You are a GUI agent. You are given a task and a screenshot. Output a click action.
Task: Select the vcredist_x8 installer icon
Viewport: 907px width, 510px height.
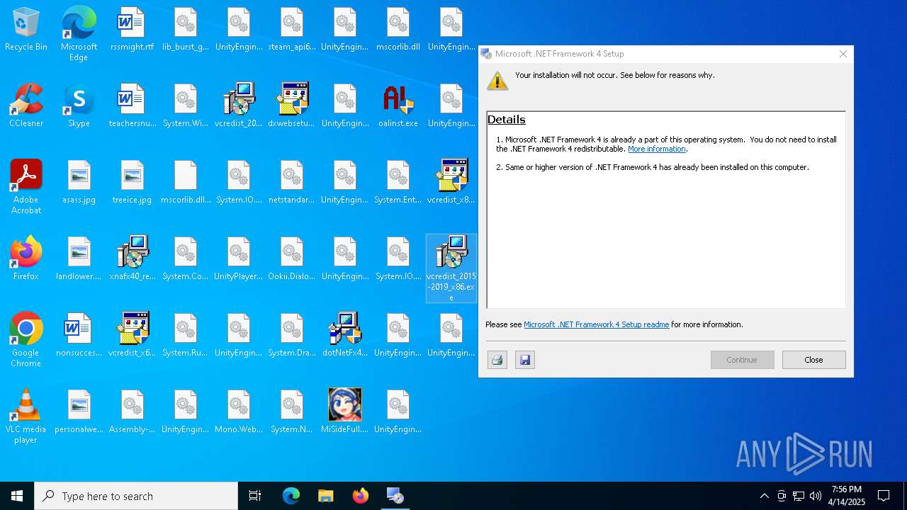(x=451, y=182)
